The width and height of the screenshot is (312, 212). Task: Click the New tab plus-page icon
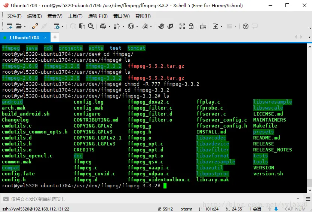click(x=215, y=26)
